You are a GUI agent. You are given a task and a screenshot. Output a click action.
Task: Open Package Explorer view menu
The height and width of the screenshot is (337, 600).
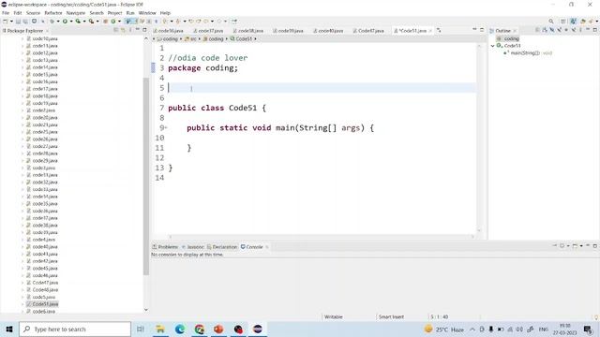[x=130, y=30]
